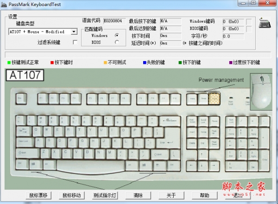
Task: Click the hatched Power key on keyboard image
Action: (215, 99)
